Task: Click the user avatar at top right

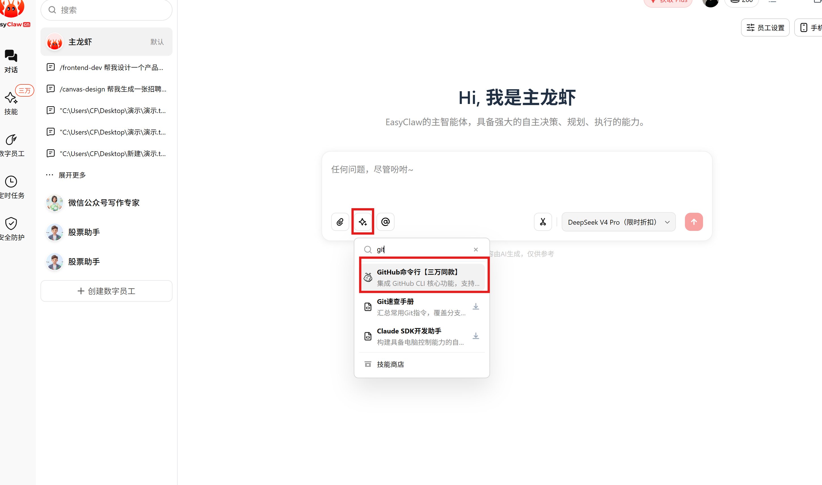Action: point(711,2)
